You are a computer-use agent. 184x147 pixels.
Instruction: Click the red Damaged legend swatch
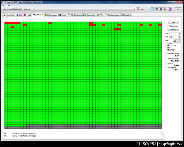[168, 50]
